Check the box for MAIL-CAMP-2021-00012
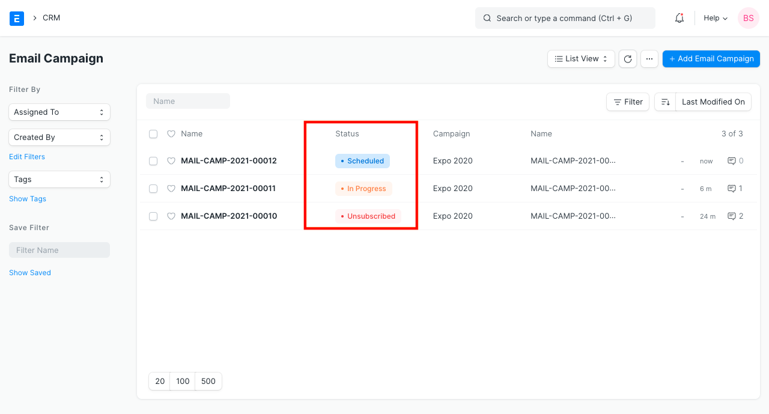This screenshot has height=414, width=769. tap(153, 160)
